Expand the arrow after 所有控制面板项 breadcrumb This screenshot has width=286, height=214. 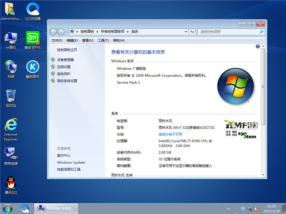pyautogui.click(x=128, y=32)
